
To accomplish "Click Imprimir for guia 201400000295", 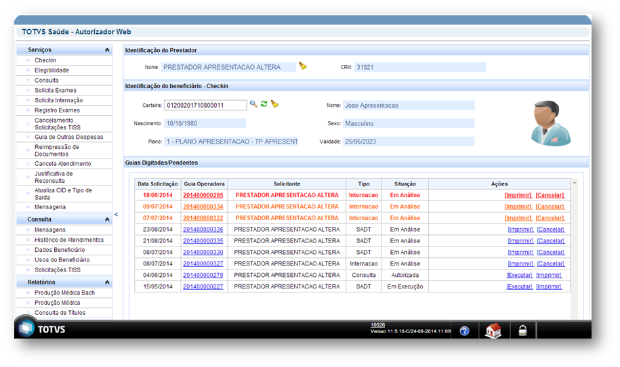I will point(518,195).
